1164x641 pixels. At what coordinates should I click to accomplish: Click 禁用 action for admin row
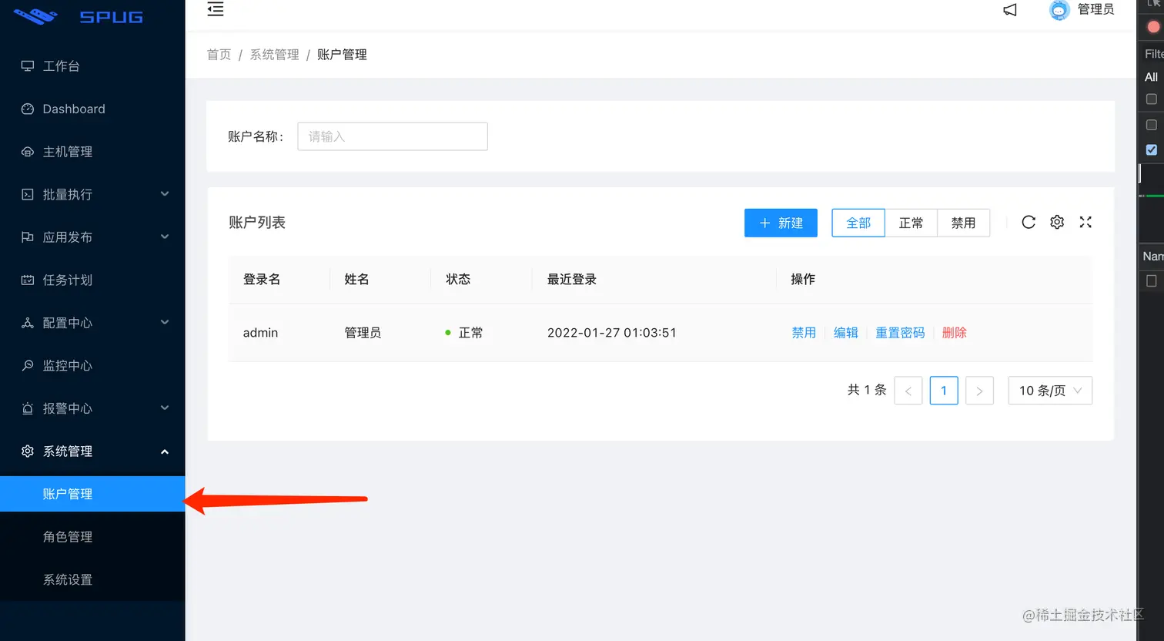click(x=804, y=333)
